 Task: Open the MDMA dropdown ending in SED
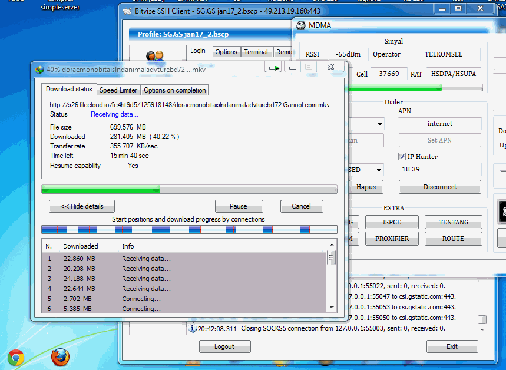(379, 170)
